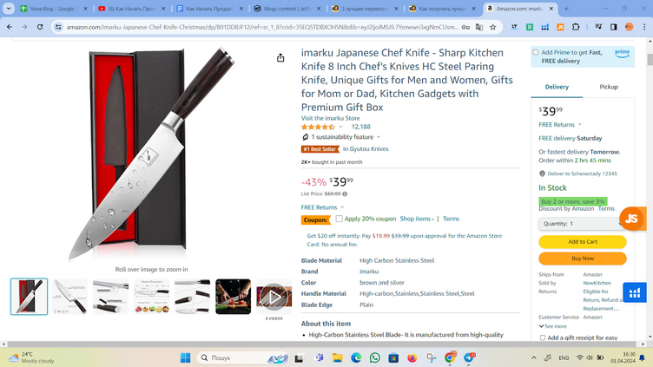This screenshot has width=653, height=367.
Task: Bookmark this page with the star icon
Action: [x=492, y=27]
